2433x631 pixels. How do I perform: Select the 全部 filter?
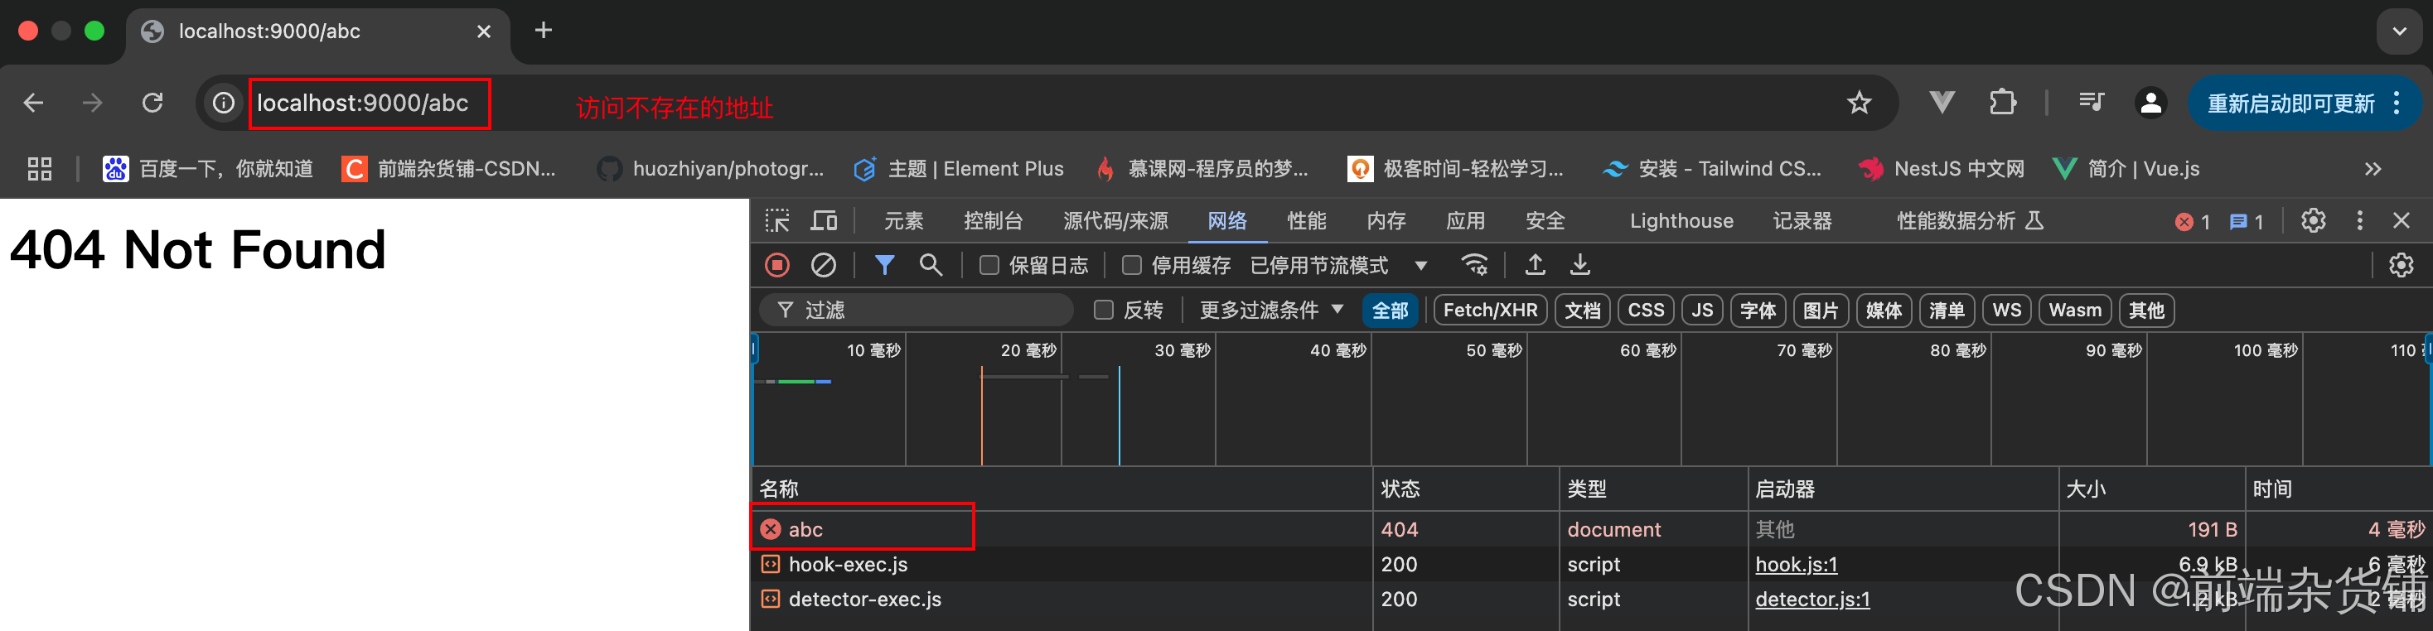click(1390, 311)
